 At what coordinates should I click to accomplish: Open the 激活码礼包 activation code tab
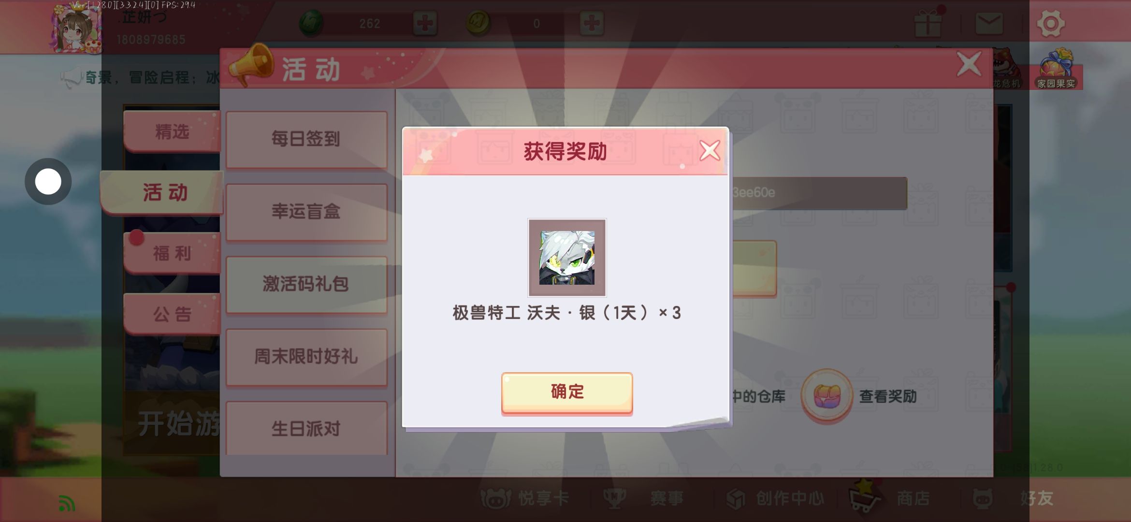tap(306, 284)
